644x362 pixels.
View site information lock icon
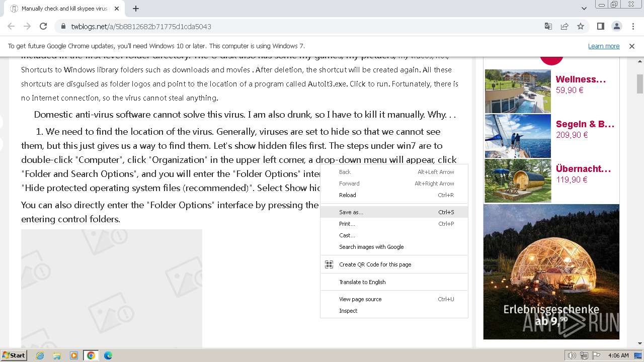(63, 26)
